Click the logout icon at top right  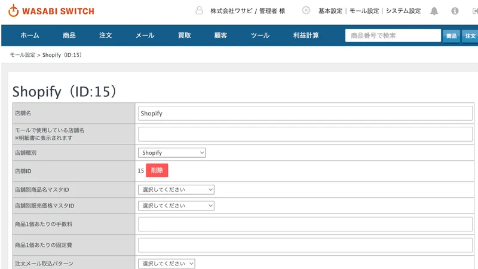(475, 11)
